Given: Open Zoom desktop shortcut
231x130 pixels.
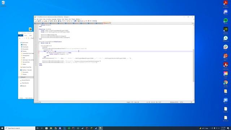Looking at the screenshot, I should (x=226, y=101).
